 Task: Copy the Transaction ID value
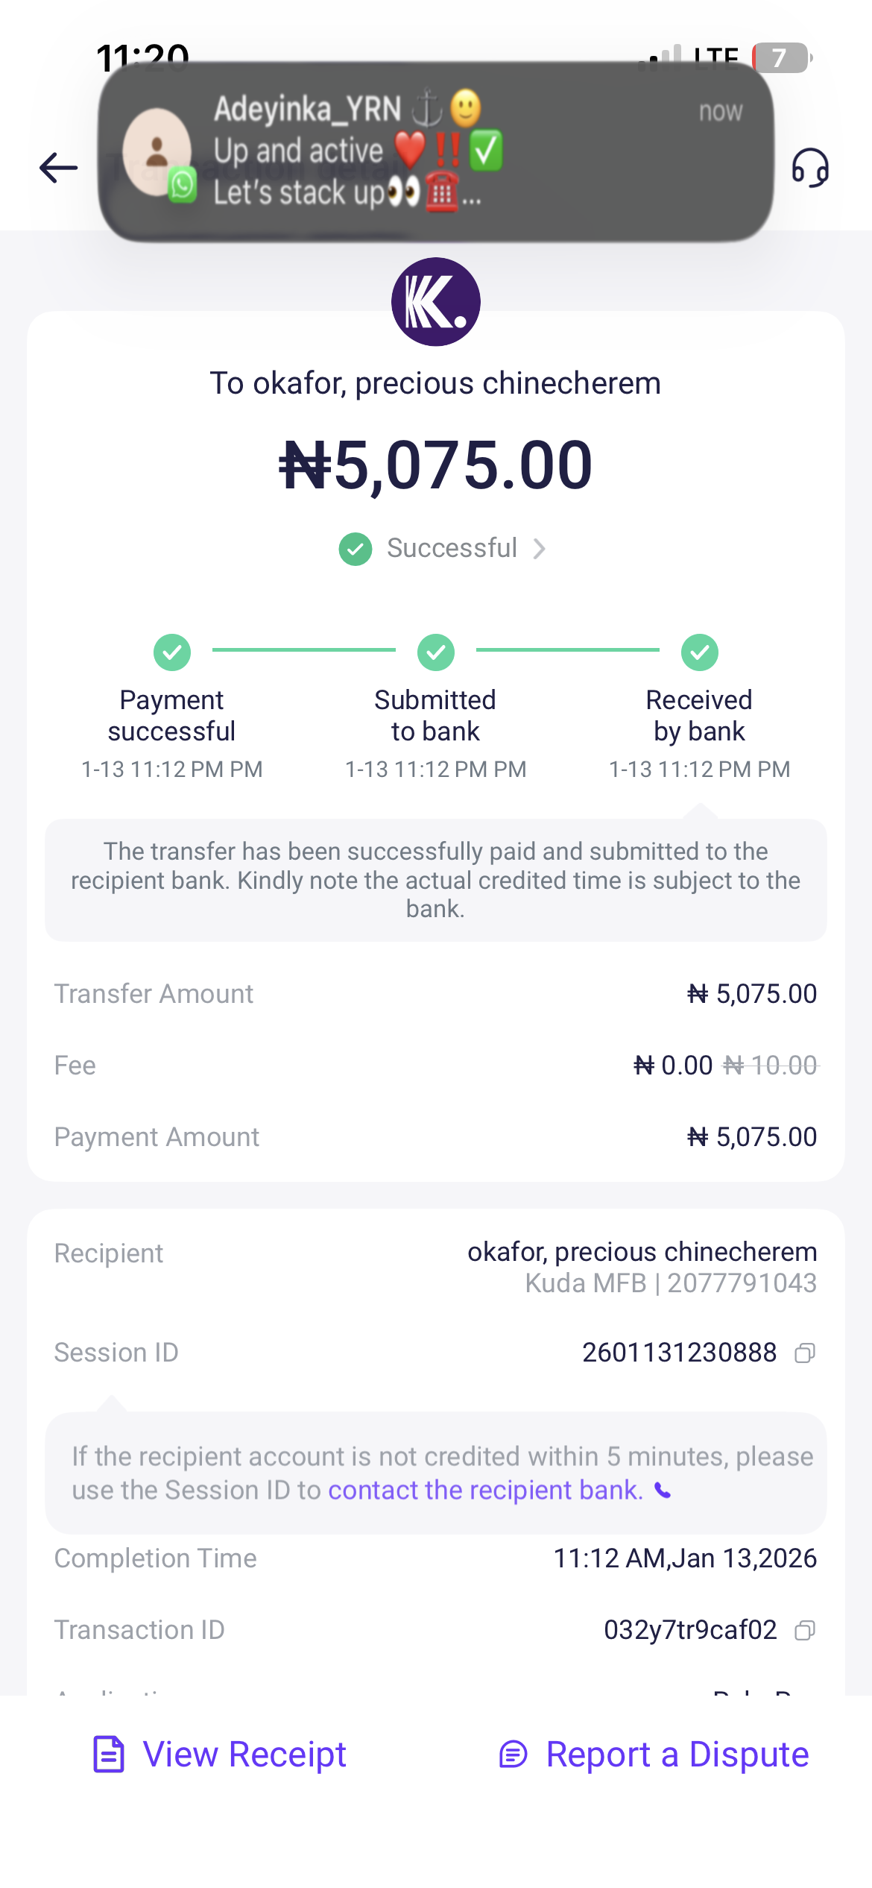tap(805, 1630)
